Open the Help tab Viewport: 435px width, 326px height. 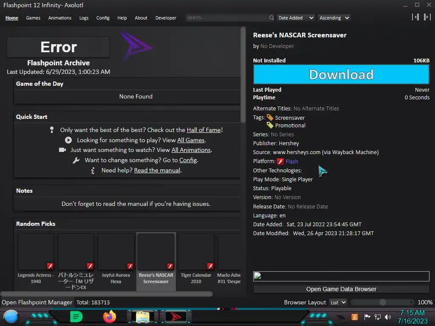click(x=122, y=18)
